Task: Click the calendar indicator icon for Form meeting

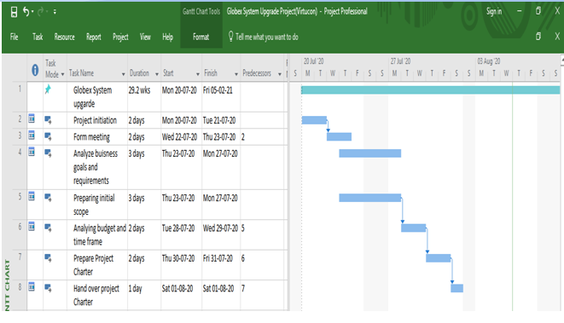Action: tap(32, 136)
